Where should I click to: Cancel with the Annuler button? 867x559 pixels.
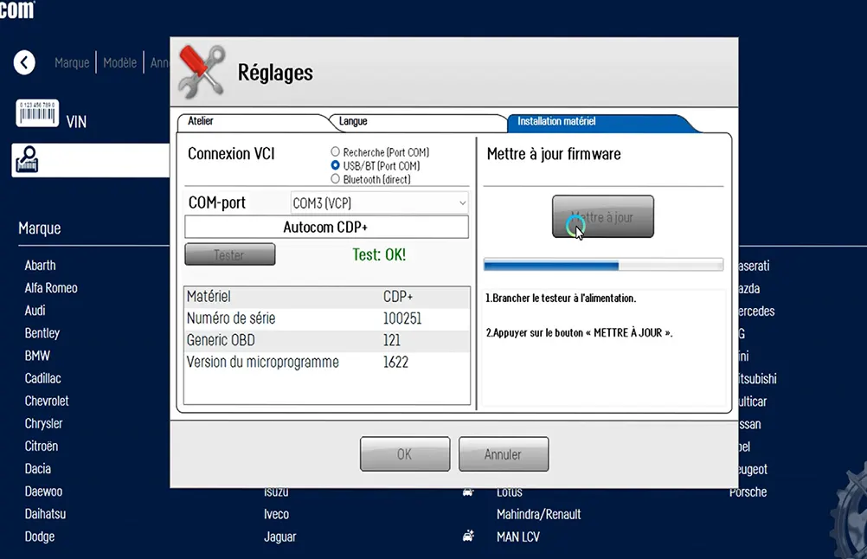tap(503, 454)
